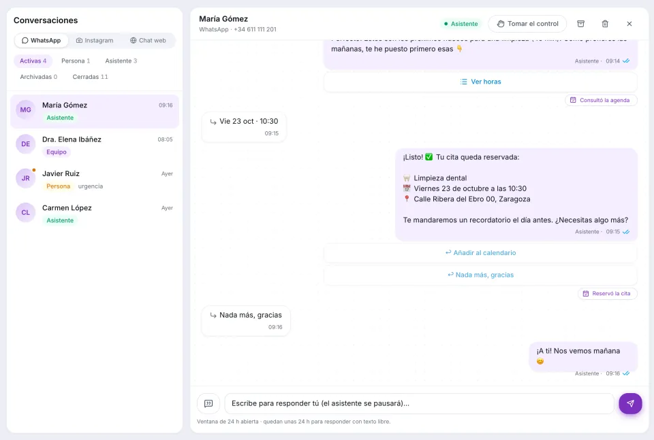Screen dimensions: 654x440
Task: Show Cerradas 11 conversations
Action: [x=90, y=77]
